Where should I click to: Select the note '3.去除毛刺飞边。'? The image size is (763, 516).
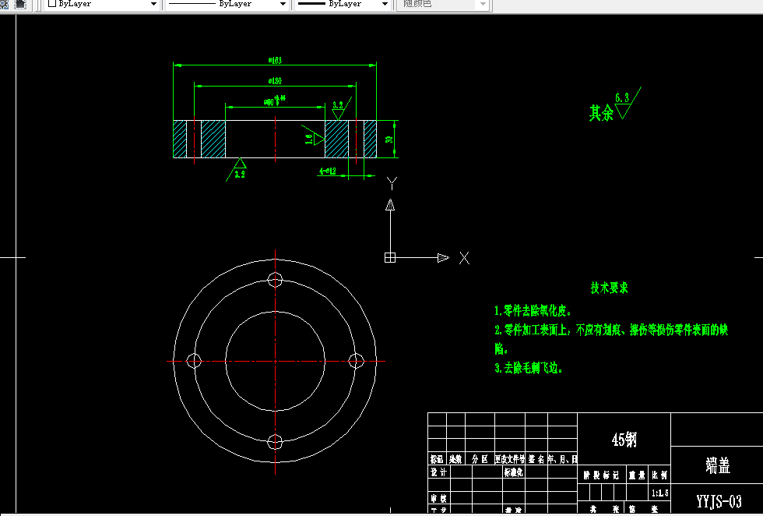pyautogui.click(x=529, y=368)
